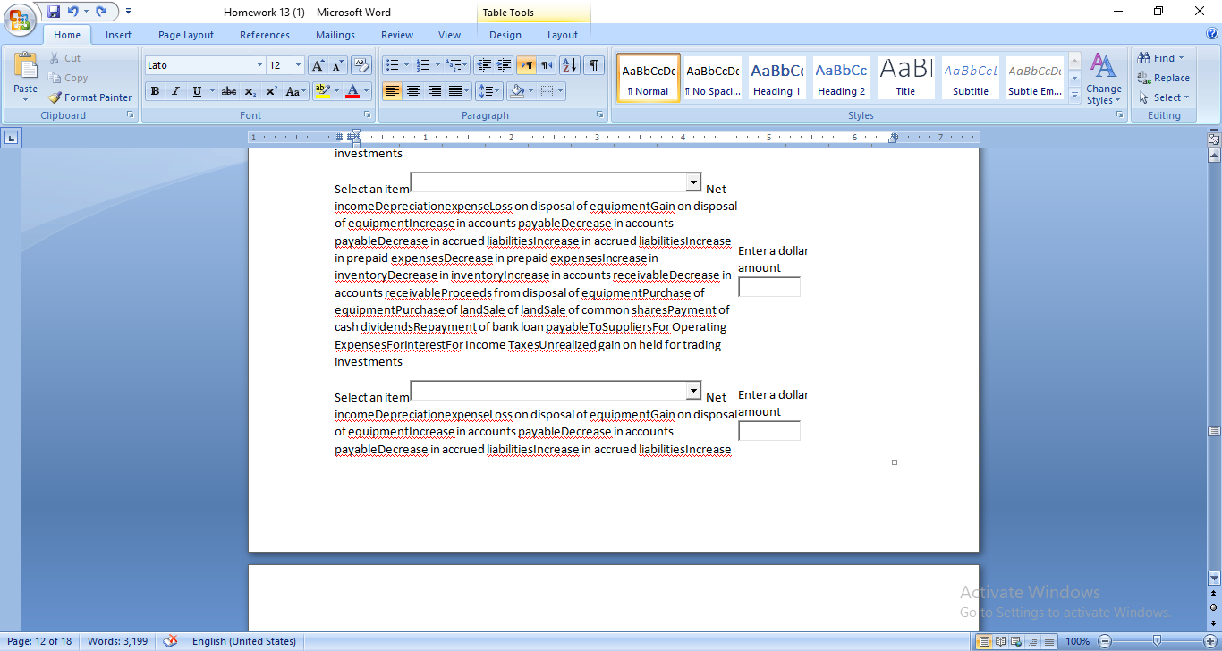Increase paragraph indent
Image resolution: width=1222 pixels, height=651 pixels.
(x=505, y=65)
